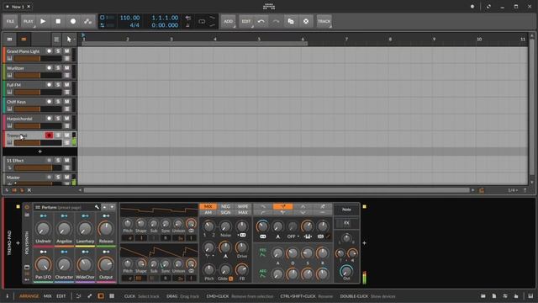Open remote controls wrench settings icon
The height and width of the screenshot is (303, 538).
point(98,207)
